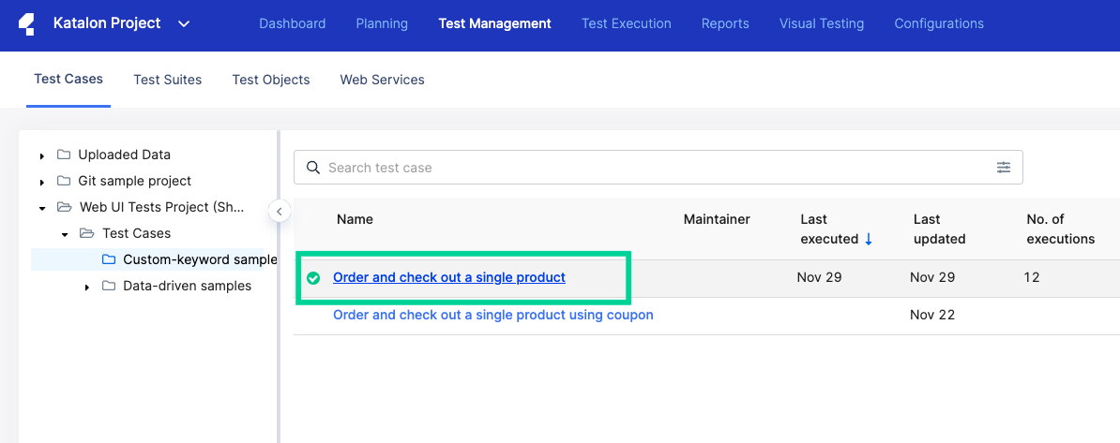
Task: Open the search filter options icon
Action: [x=1004, y=168]
